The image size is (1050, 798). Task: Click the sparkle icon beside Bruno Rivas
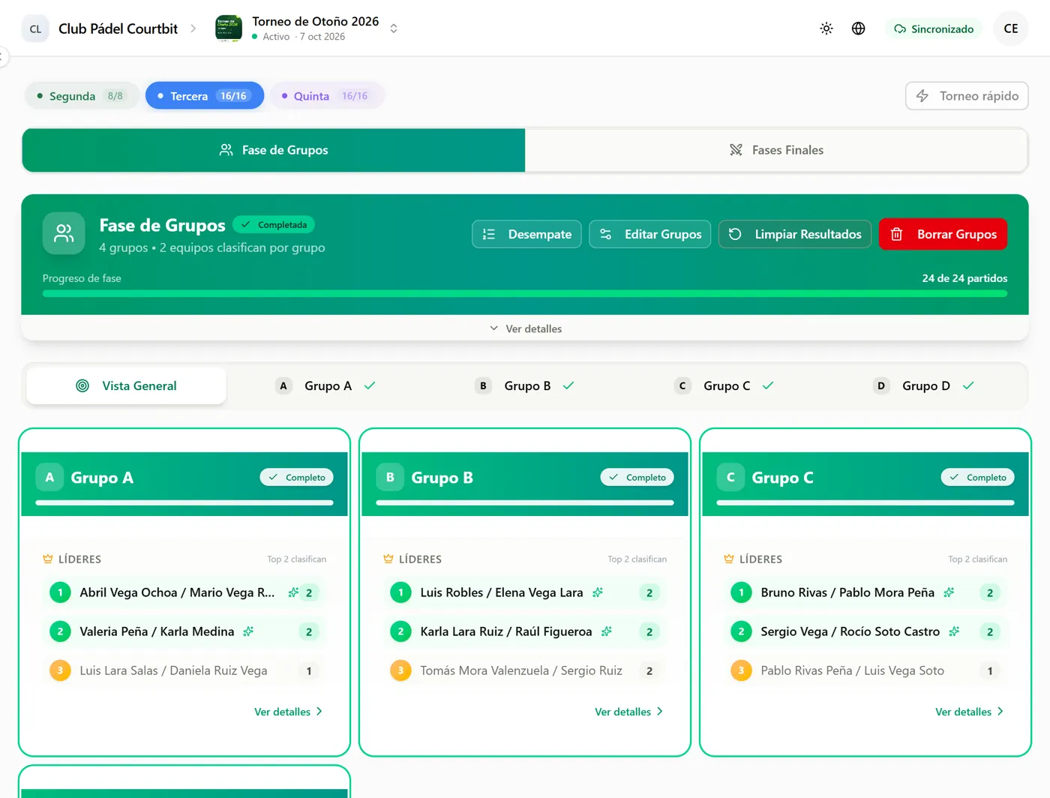tap(949, 592)
